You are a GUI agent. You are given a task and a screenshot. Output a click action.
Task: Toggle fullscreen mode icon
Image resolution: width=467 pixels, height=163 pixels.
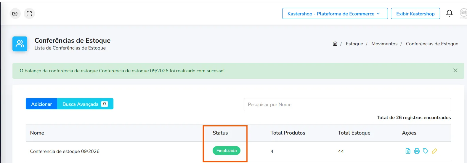(x=29, y=14)
